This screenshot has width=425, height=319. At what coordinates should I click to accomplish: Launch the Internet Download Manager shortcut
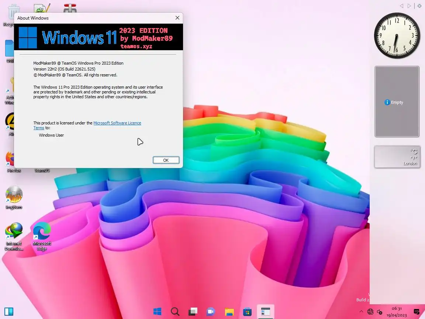(14, 237)
